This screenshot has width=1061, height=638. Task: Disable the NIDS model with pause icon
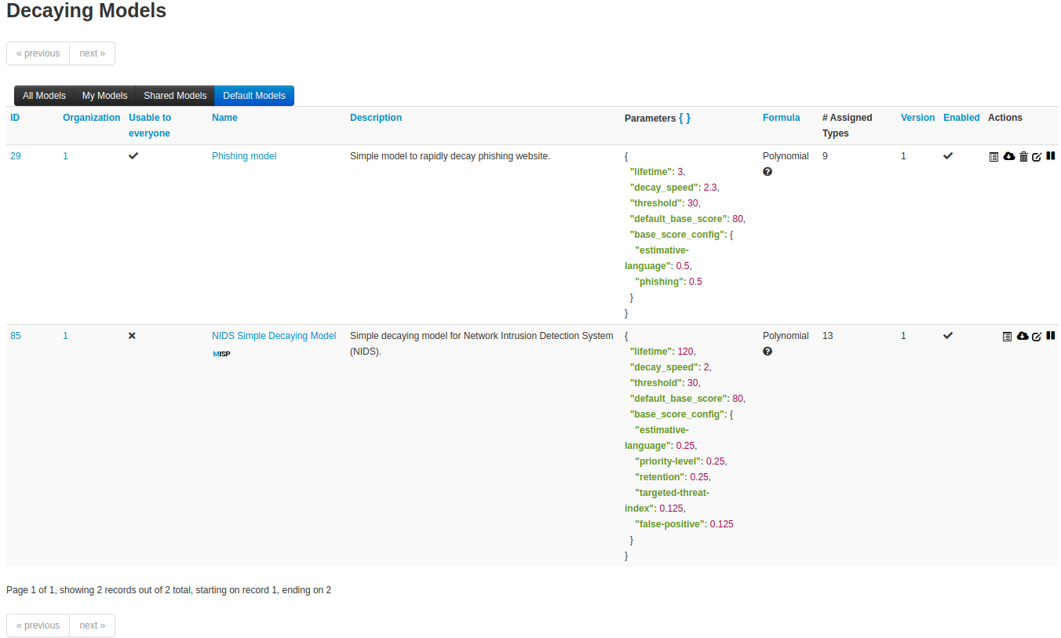(1051, 336)
